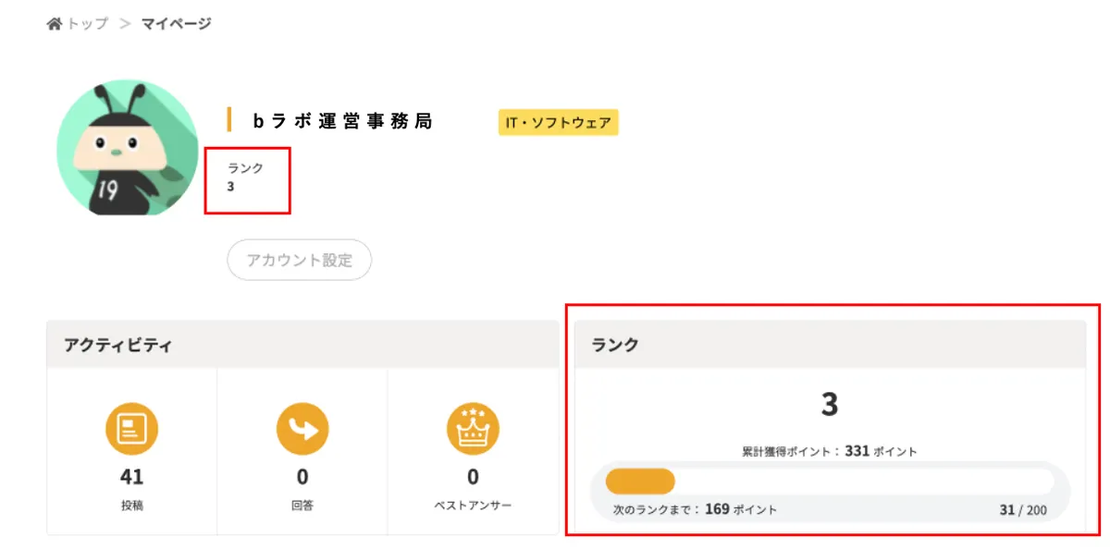This screenshot has width=1110, height=549.
Task: Select the 回答 count of zero
Action: click(302, 477)
